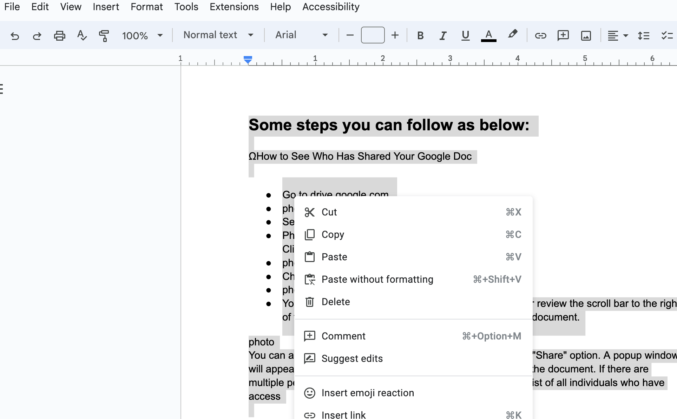Open the text alignment dropdown
This screenshot has height=419, width=677.
618,35
